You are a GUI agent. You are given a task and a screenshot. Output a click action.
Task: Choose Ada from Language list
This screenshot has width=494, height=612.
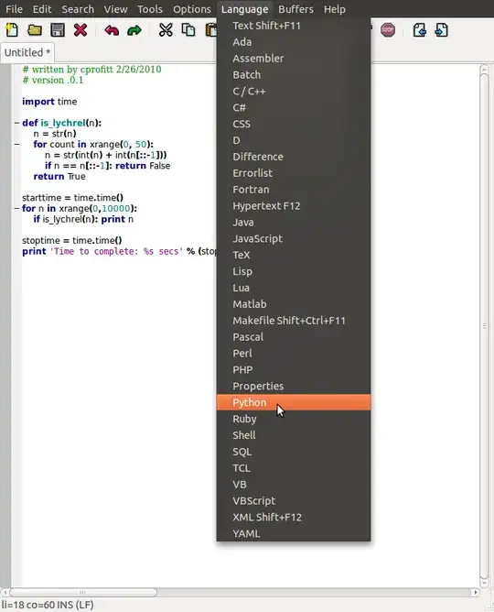(x=294, y=42)
